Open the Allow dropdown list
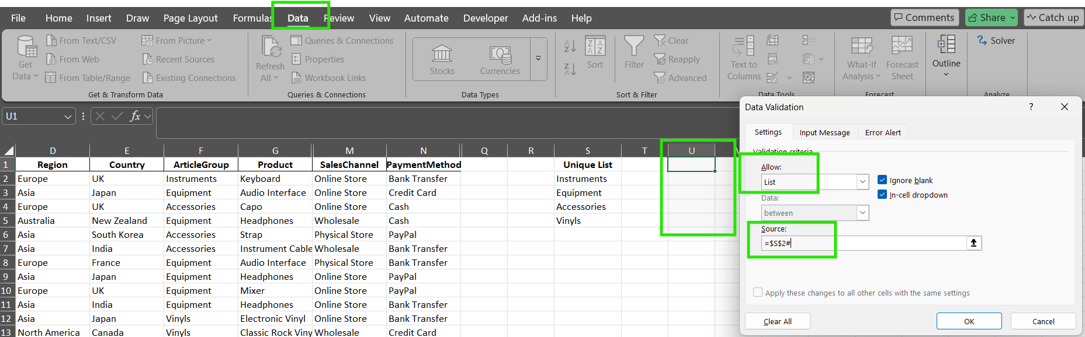 pos(862,182)
